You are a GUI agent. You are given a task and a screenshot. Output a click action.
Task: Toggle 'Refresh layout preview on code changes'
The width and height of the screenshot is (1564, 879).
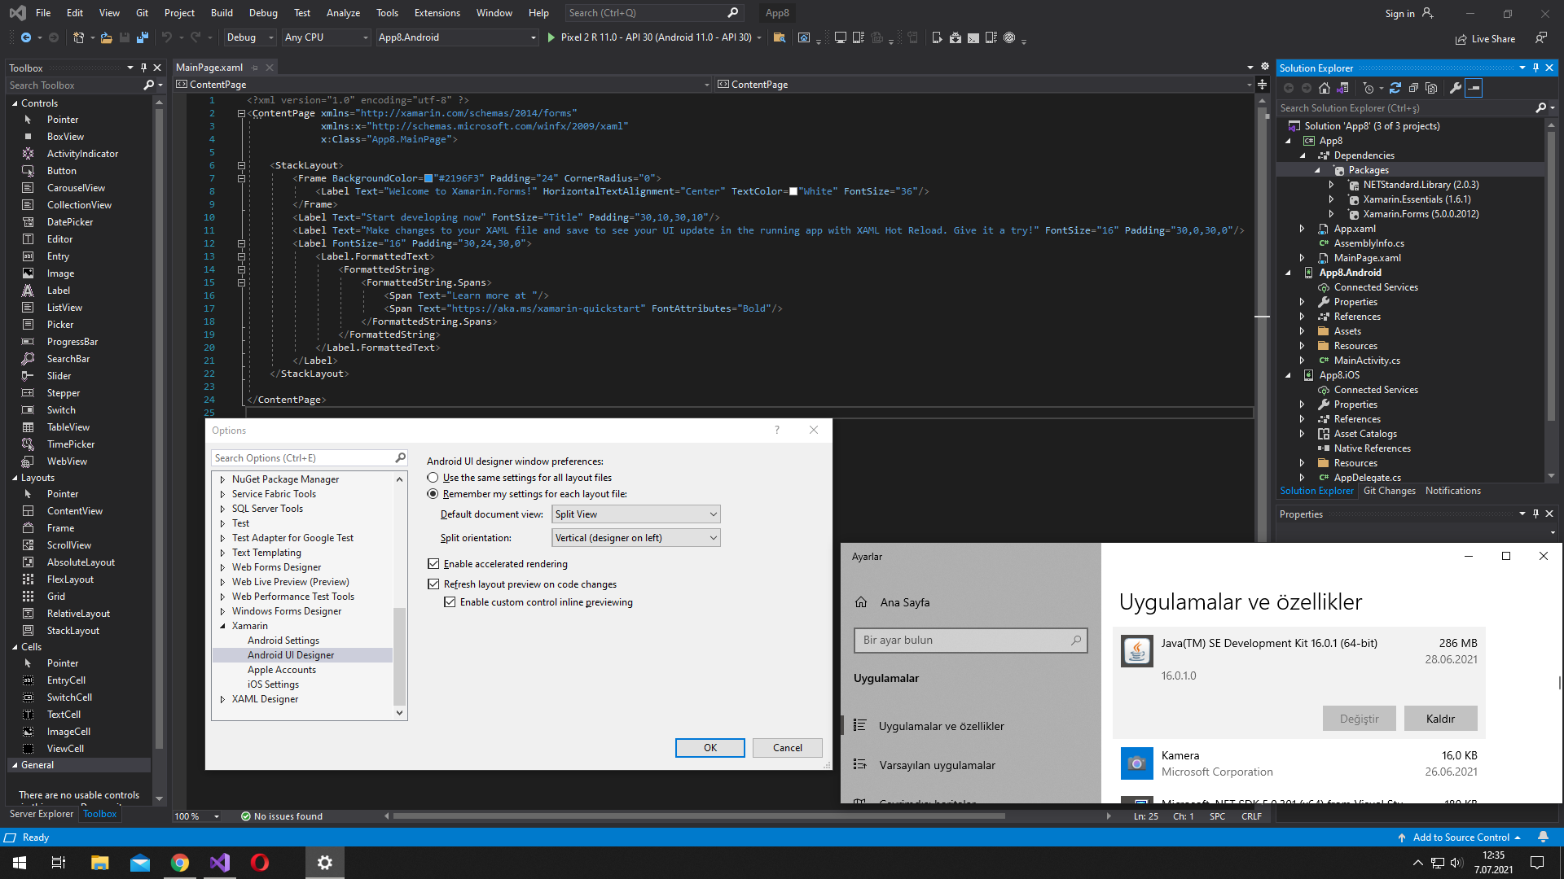pos(433,584)
